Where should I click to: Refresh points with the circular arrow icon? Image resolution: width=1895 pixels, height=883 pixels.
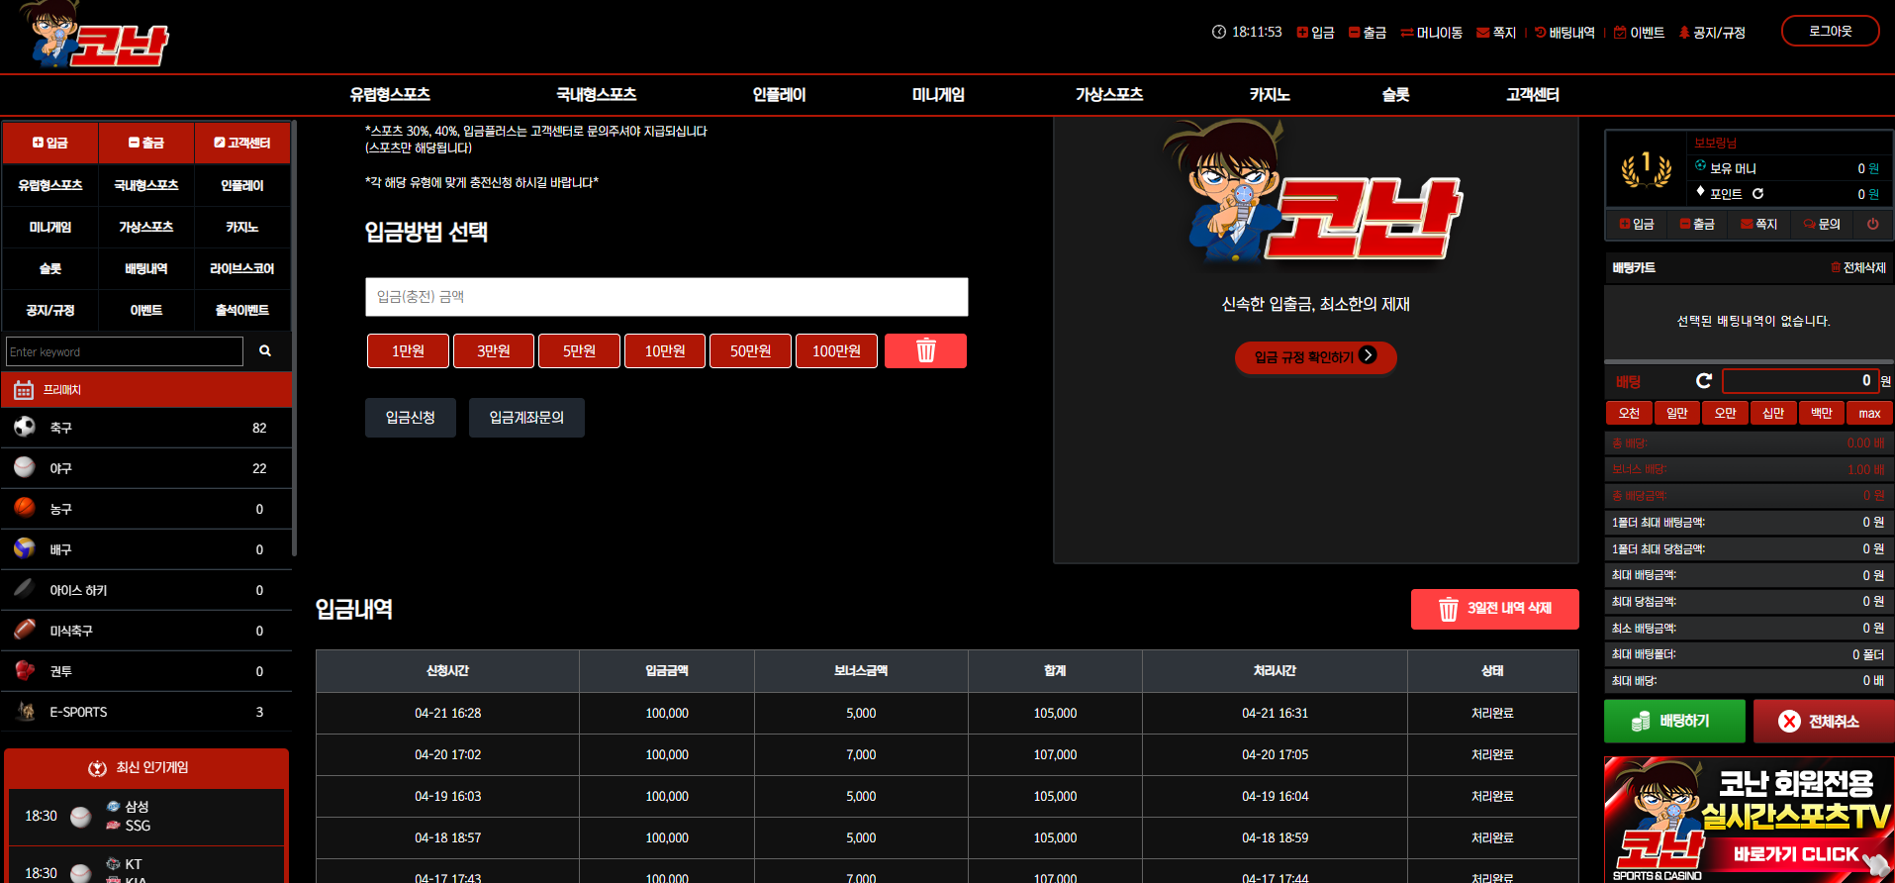tap(1757, 194)
